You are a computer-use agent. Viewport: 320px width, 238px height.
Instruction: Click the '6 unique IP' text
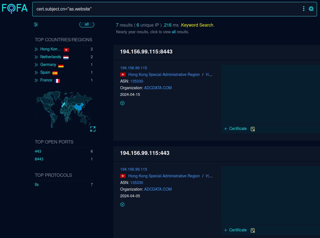coord(148,25)
